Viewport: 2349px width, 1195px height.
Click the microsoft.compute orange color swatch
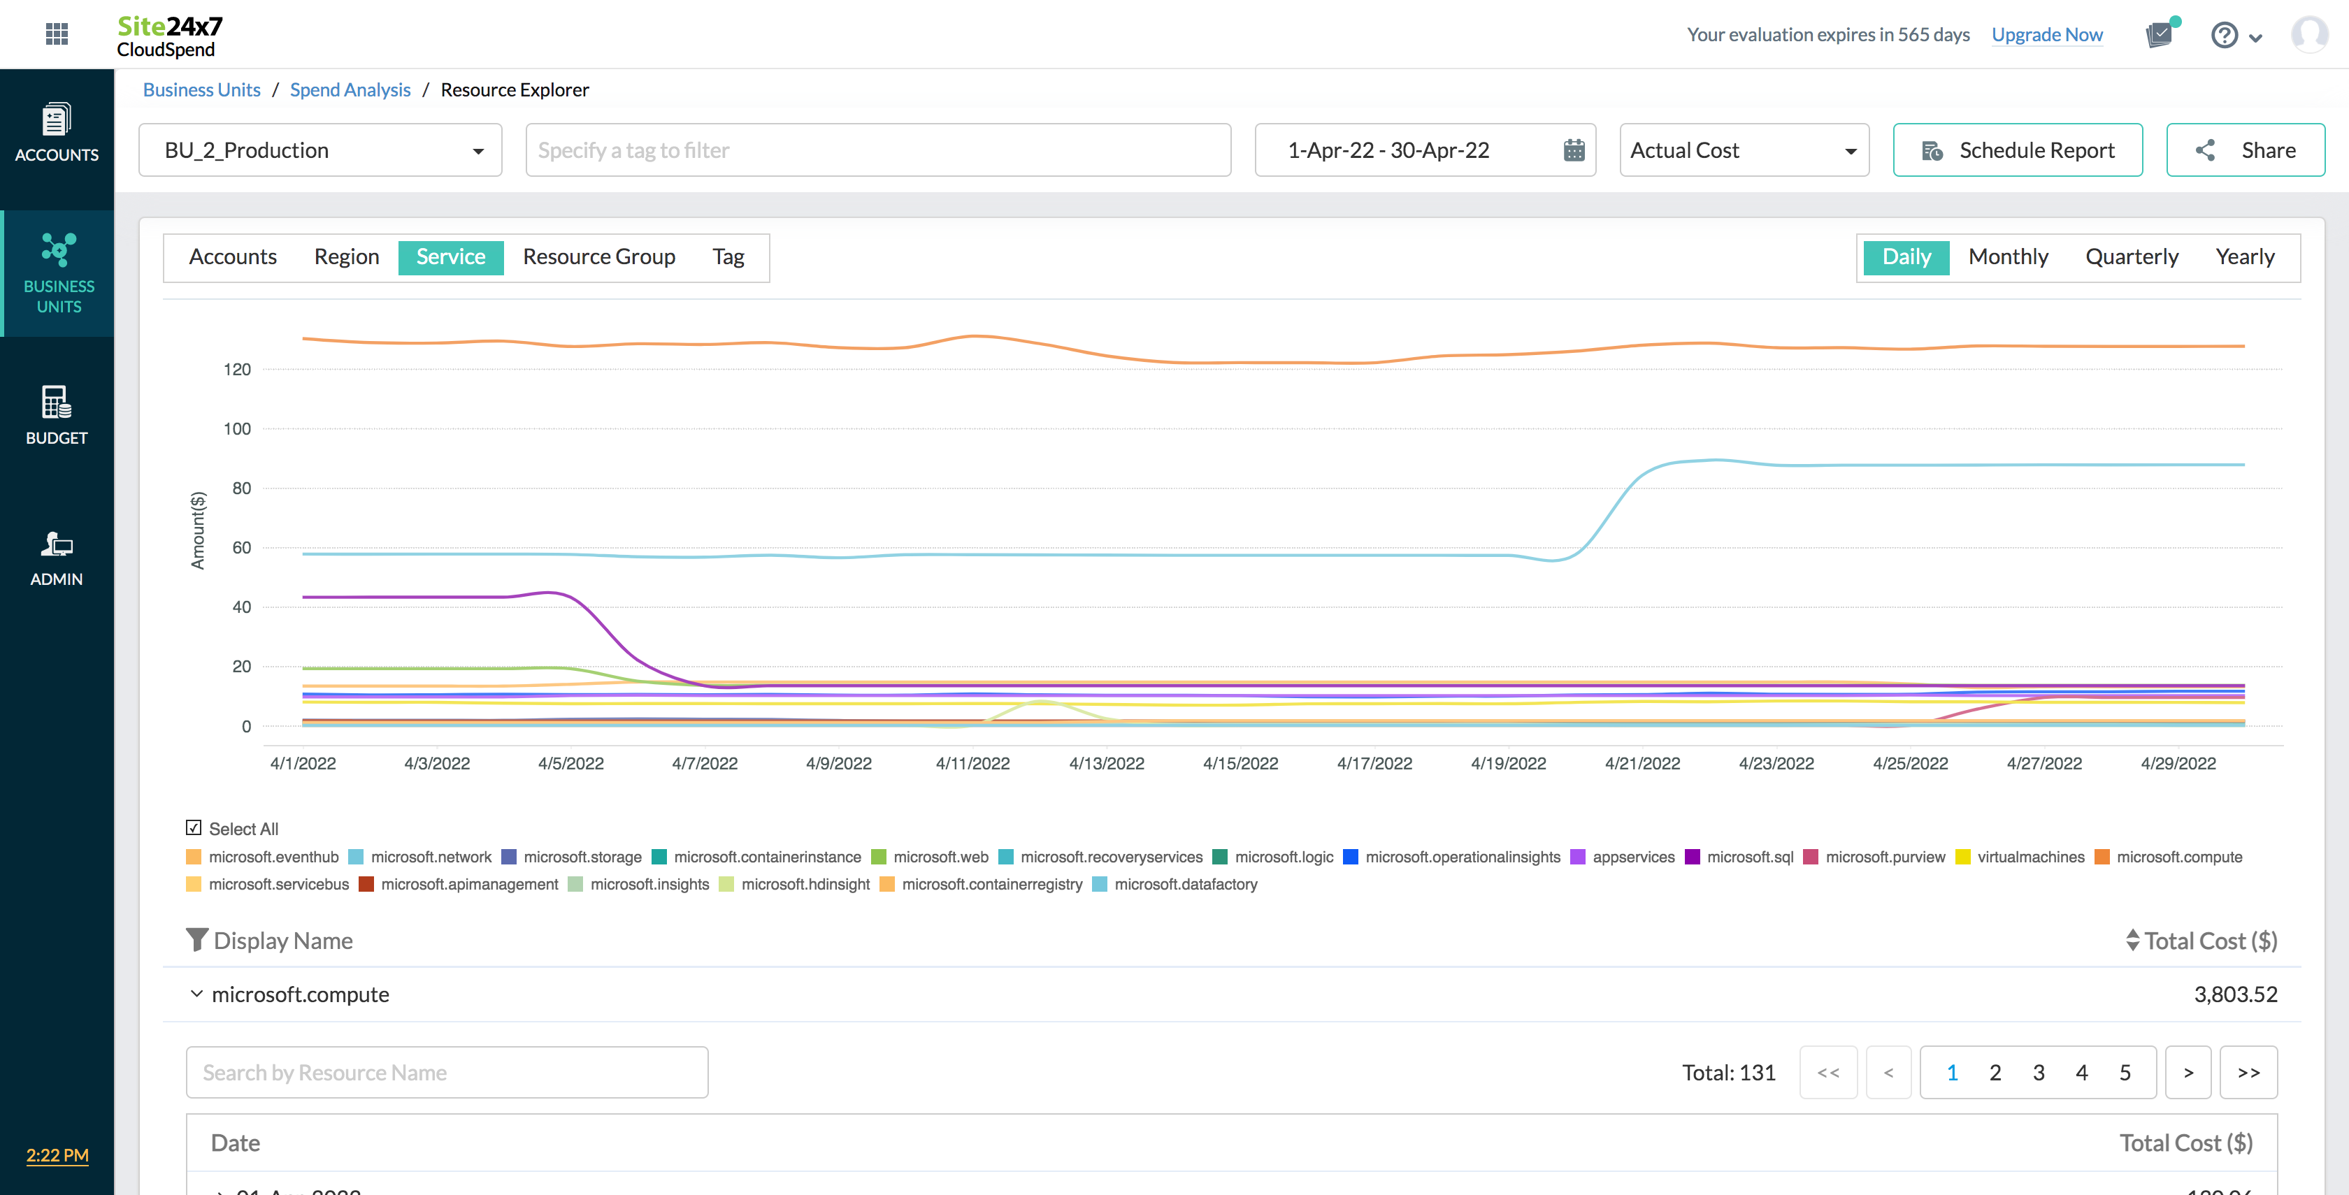click(x=2102, y=857)
